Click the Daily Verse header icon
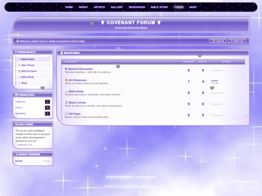Screen dimensions: 262x196 tap(16, 124)
